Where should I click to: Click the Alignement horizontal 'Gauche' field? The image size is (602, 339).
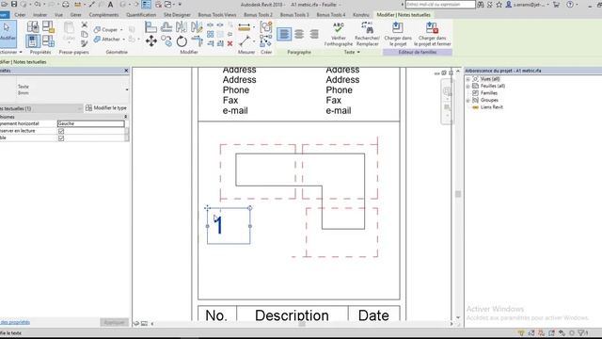tap(91, 123)
